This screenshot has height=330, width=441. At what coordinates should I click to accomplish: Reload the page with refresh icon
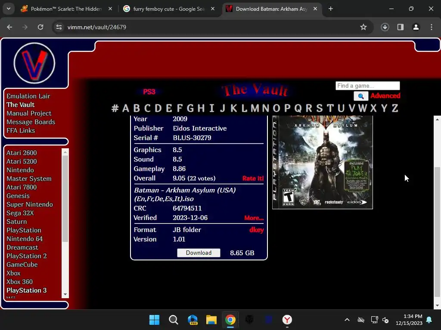(40, 27)
